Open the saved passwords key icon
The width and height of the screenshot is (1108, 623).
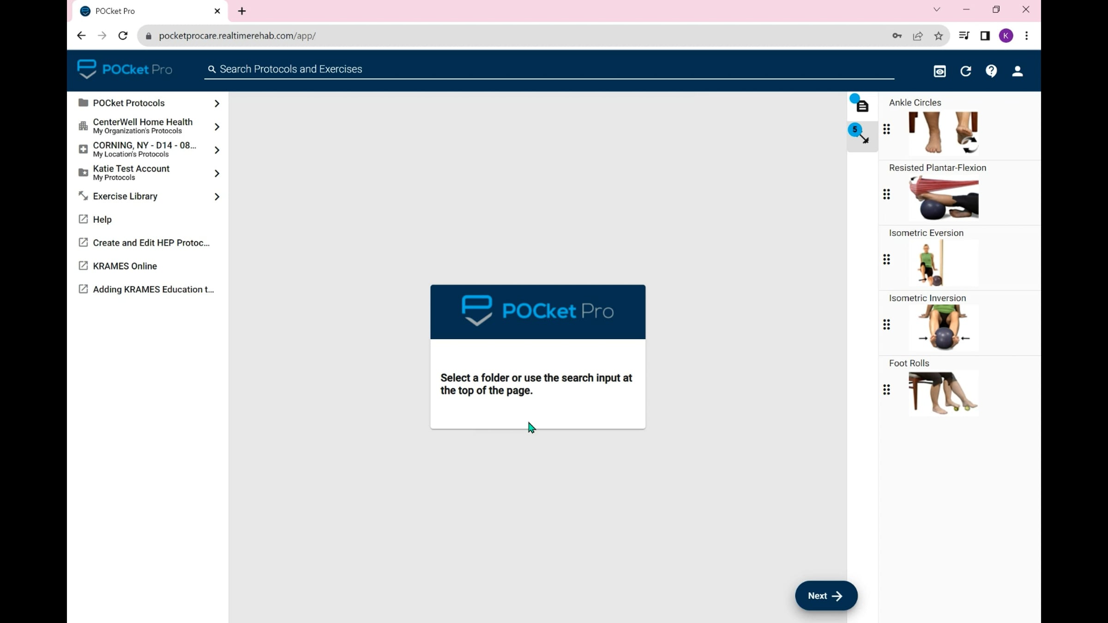897,36
